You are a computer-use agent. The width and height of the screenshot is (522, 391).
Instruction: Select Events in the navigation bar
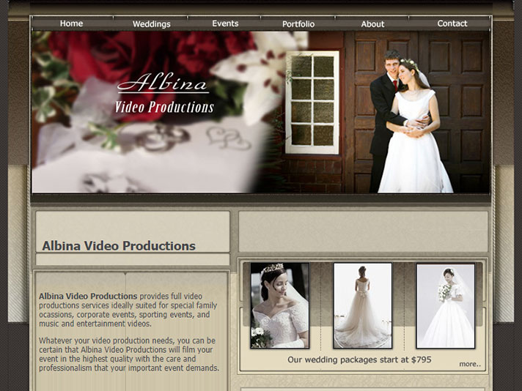coord(225,23)
